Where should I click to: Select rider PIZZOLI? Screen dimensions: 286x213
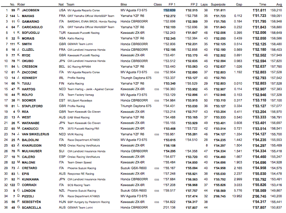click(x=28, y=196)
